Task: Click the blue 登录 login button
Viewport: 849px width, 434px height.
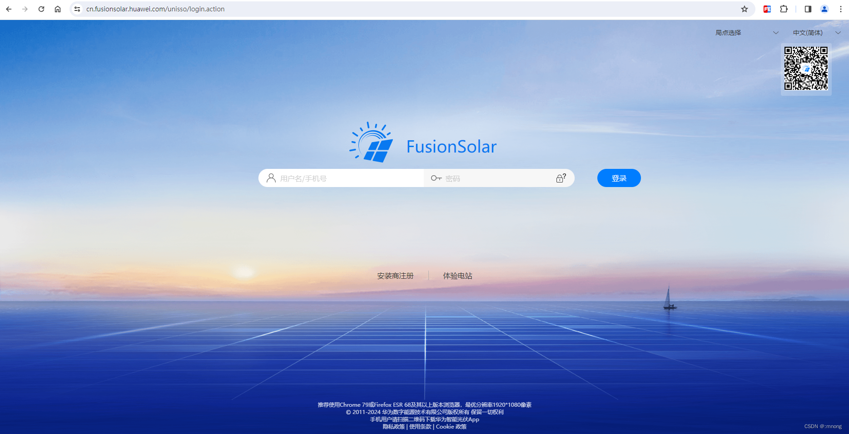Action: pyautogui.click(x=619, y=178)
